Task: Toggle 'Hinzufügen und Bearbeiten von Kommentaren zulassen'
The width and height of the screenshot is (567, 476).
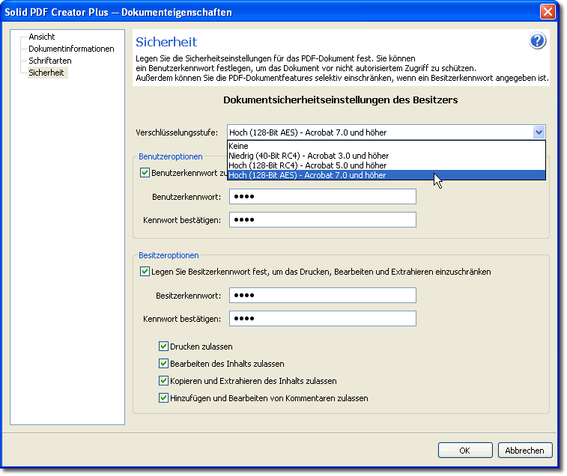Action: pyautogui.click(x=163, y=398)
